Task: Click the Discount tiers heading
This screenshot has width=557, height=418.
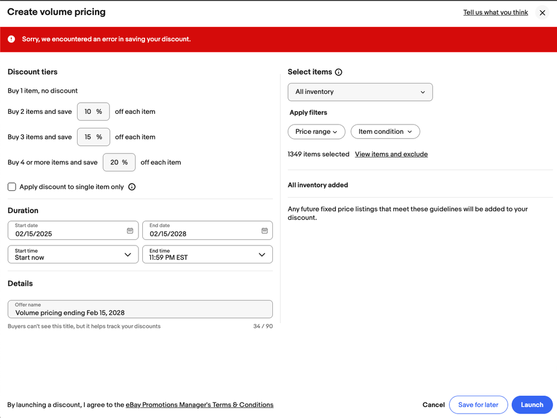Action: (32, 72)
